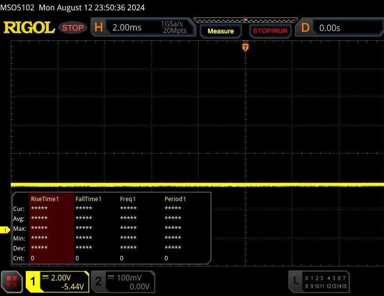Image resolution: width=384 pixels, height=296 pixels.
Task: Open the 1GSa/s 20Mpts acquisition setting
Action: point(173,28)
